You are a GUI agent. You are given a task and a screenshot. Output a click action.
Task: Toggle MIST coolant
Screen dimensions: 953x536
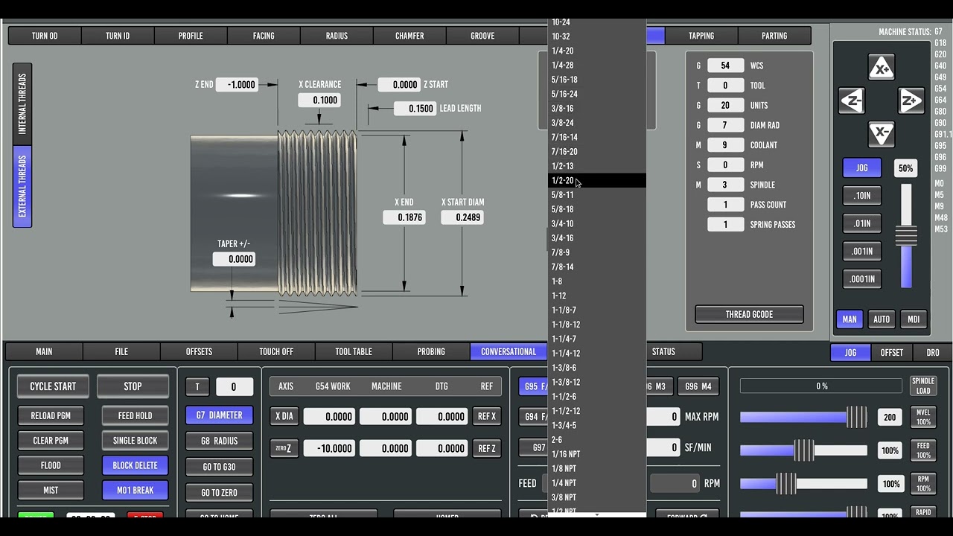coord(51,491)
